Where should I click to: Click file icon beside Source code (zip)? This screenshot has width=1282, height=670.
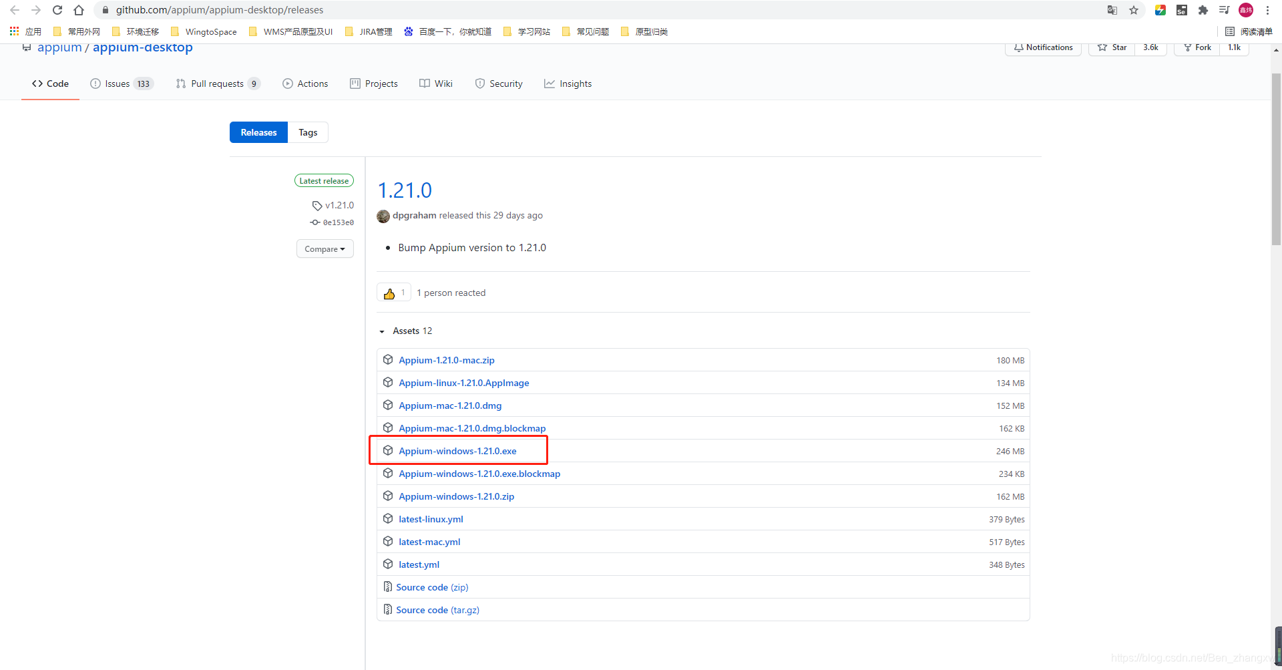[387, 587]
